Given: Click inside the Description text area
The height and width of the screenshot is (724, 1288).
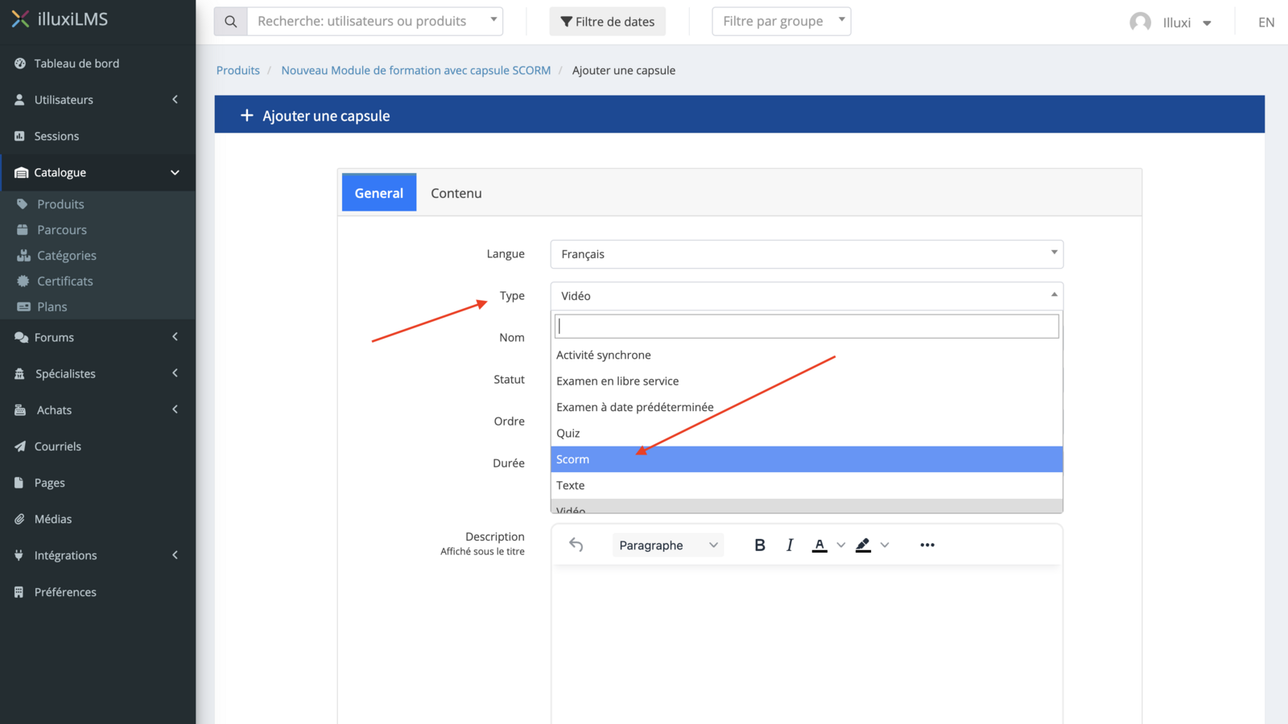Looking at the screenshot, I should tap(807, 644).
